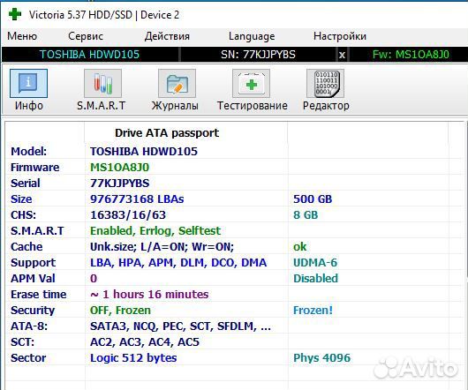Open the Инфо panel icon
468x390 pixels.
click(x=28, y=84)
